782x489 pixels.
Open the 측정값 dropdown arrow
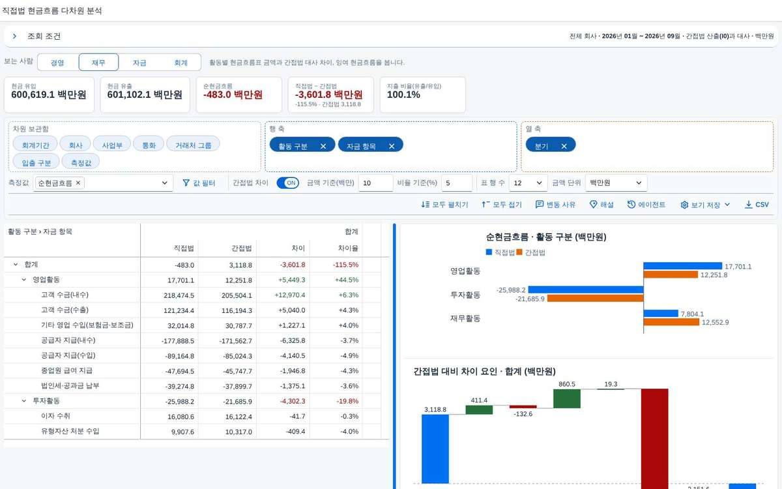(164, 184)
